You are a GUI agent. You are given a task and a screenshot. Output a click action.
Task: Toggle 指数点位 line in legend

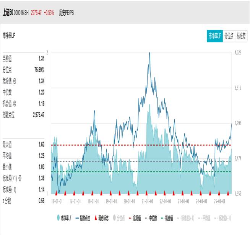coord(83,218)
